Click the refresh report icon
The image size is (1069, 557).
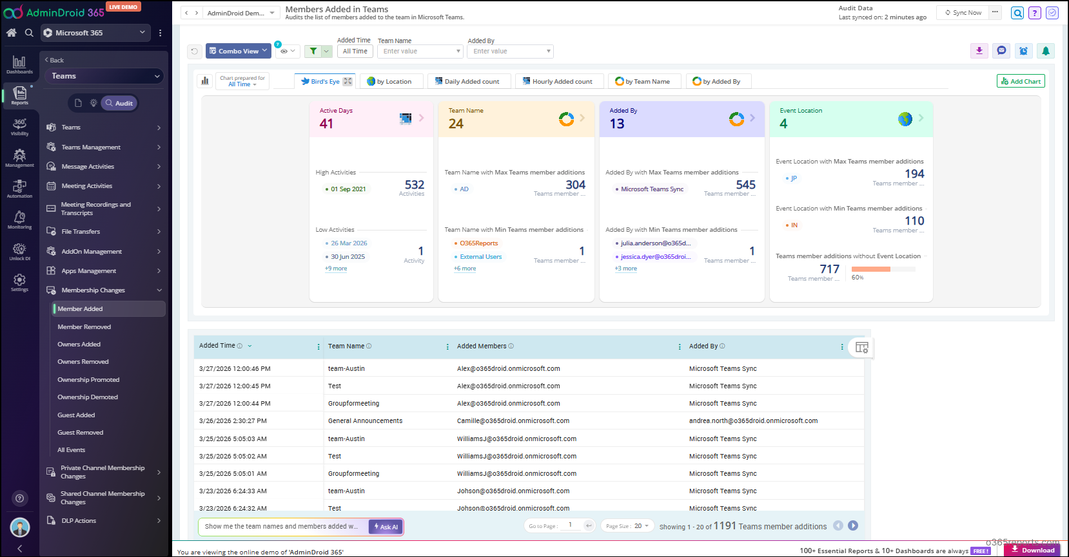click(x=194, y=52)
